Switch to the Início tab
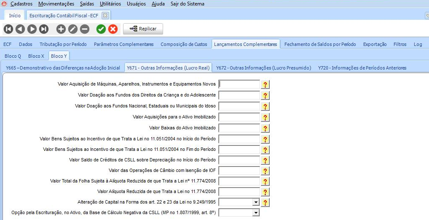The image size is (429, 220). 15,16
